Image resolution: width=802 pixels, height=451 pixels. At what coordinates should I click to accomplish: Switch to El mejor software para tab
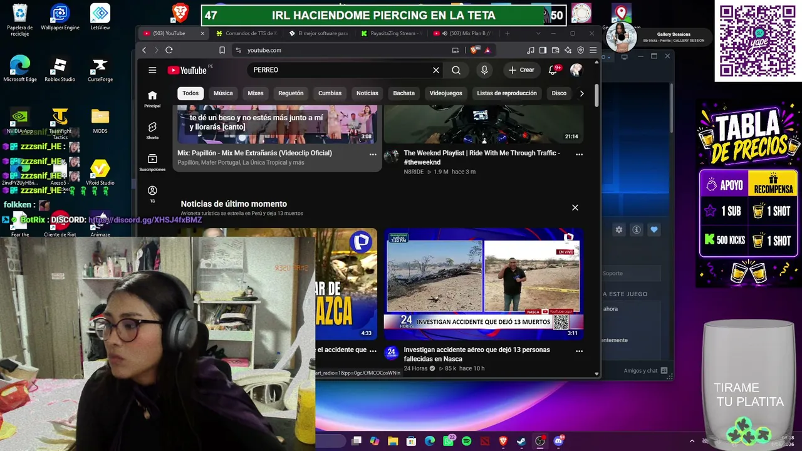[319, 33]
